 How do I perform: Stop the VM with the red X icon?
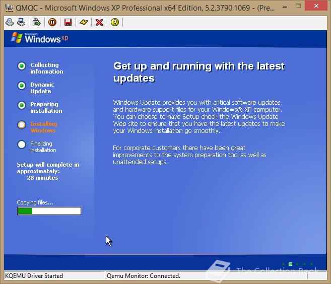99,22
